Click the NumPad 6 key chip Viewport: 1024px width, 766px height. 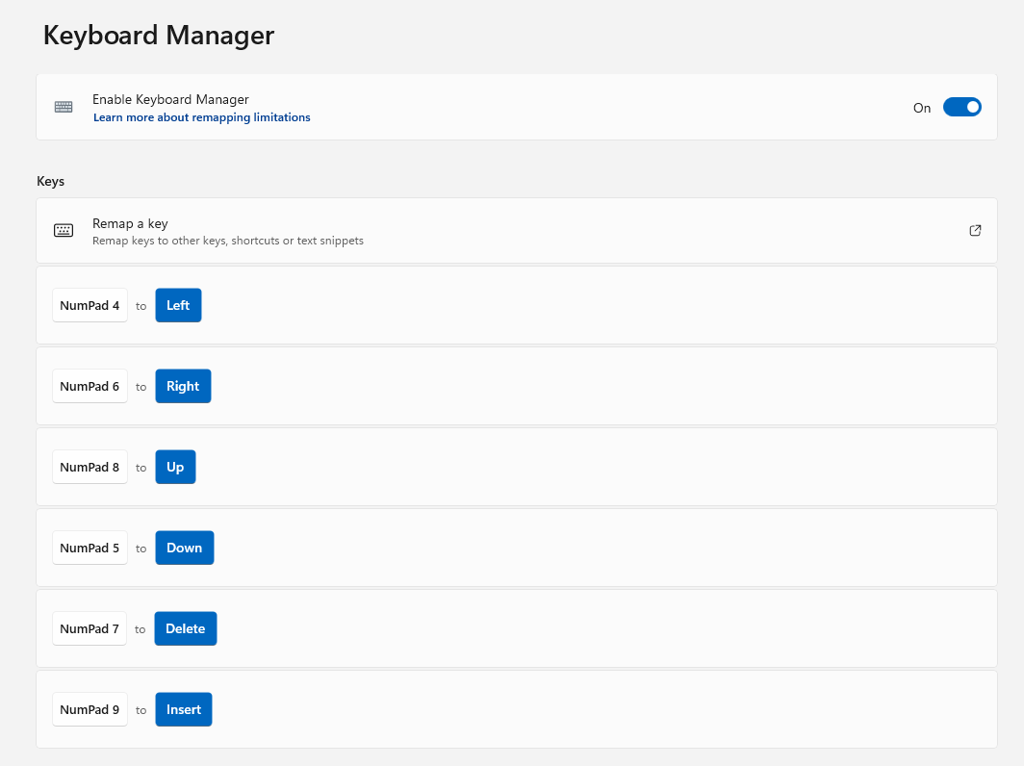90,387
